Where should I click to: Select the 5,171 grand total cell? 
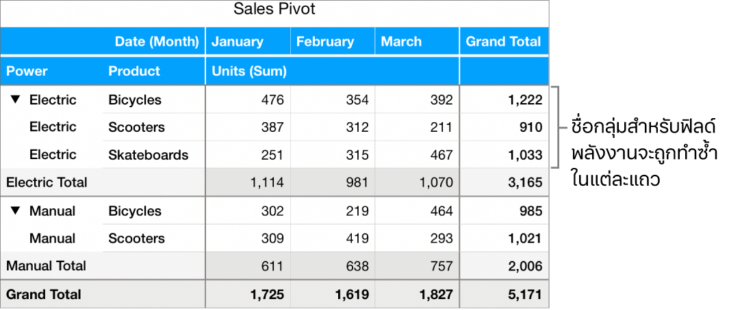click(525, 294)
